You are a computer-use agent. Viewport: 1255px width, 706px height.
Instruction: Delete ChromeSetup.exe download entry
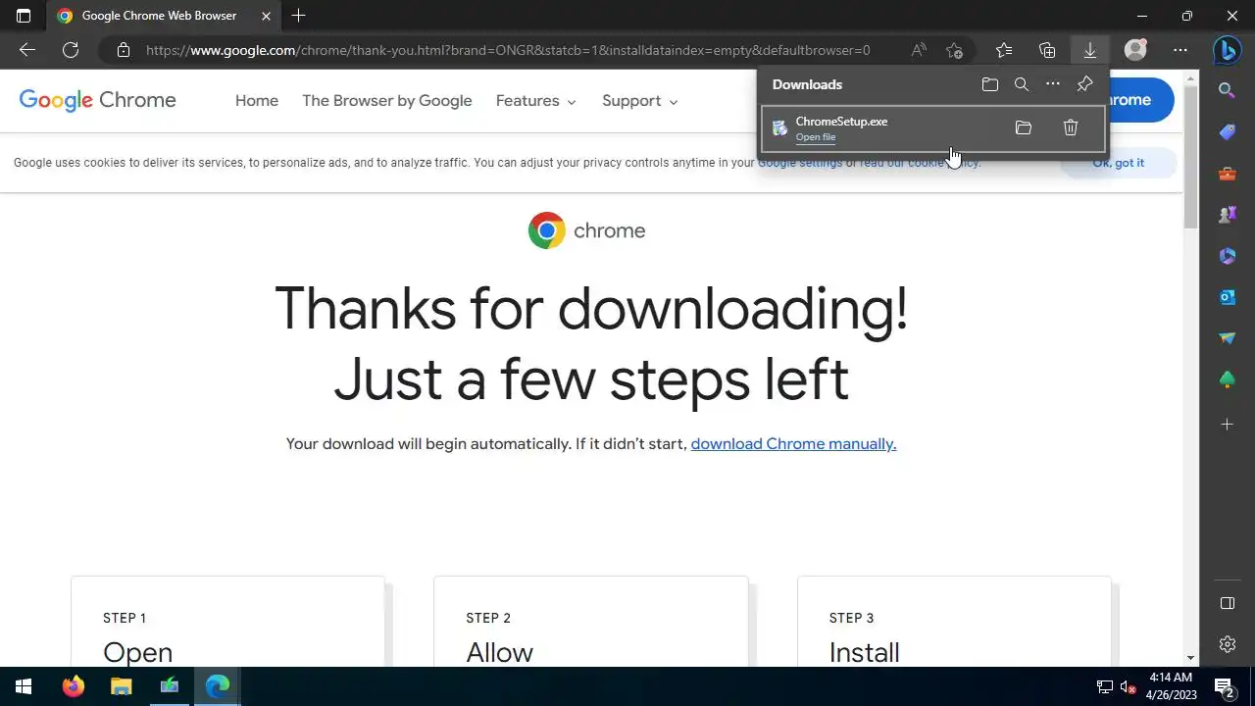point(1071,127)
